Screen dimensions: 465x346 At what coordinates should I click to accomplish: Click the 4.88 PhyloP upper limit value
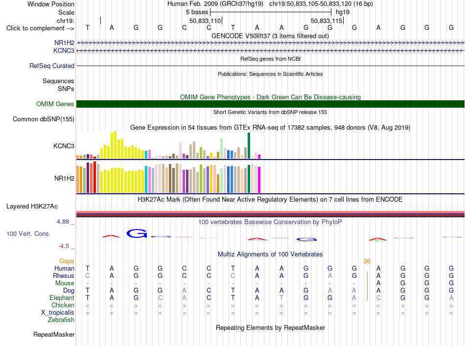click(x=63, y=222)
